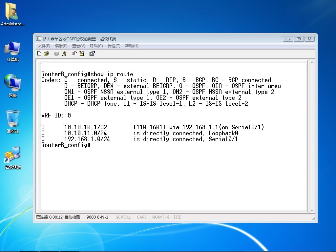Open the 编辑(E) menu
Viewport: 336px width, 252px height.
click(61, 46)
